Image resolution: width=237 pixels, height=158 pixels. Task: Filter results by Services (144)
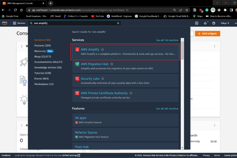point(42,40)
